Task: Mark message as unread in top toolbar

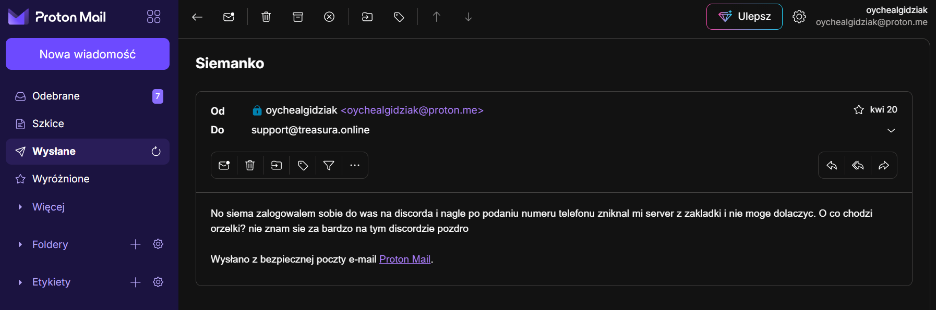Action: (x=229, y=17)
